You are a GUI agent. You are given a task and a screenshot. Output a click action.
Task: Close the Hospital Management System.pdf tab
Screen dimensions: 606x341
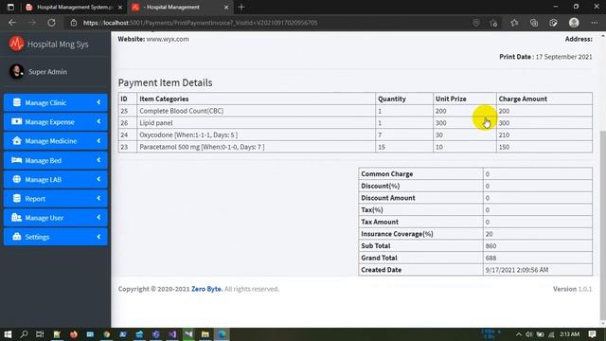pyautogui.click(x=120, y=7)
